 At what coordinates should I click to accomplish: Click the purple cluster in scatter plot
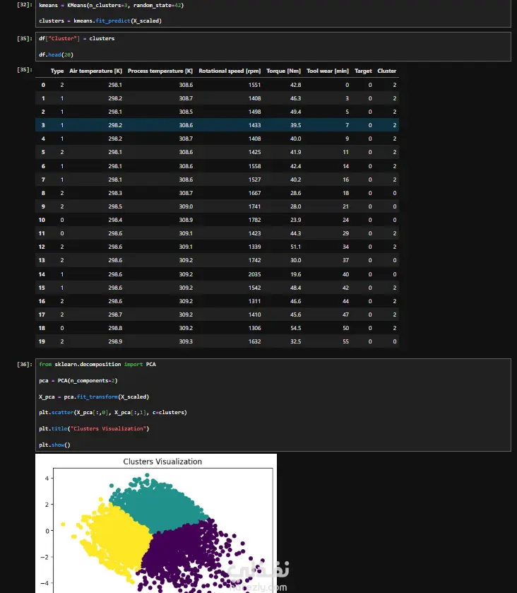189,556
